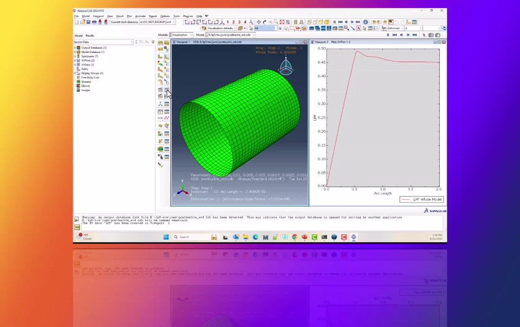Click the plot contours on deformed shape icon

click(x=160, y=63)
